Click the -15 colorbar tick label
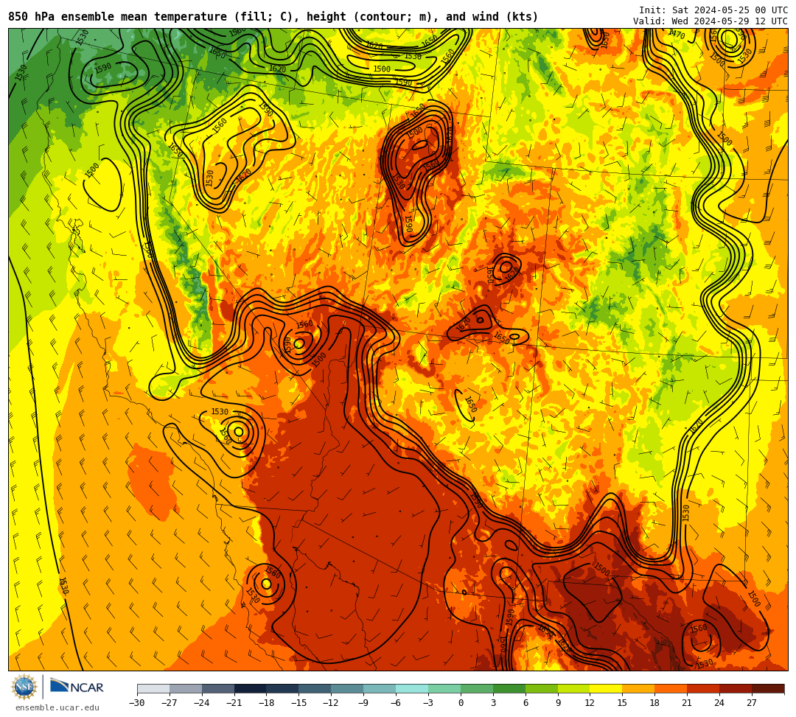 [x=298, y=703]
